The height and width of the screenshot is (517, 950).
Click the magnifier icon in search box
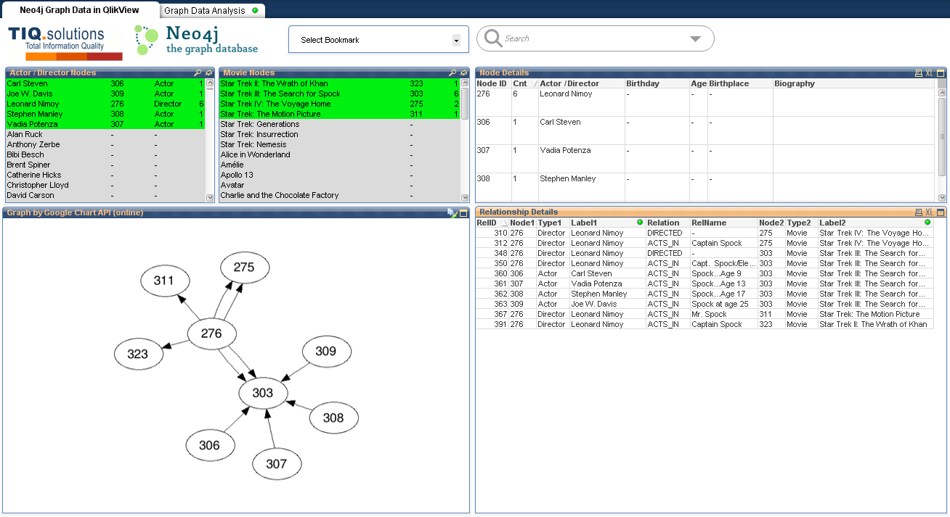[493, 38]
